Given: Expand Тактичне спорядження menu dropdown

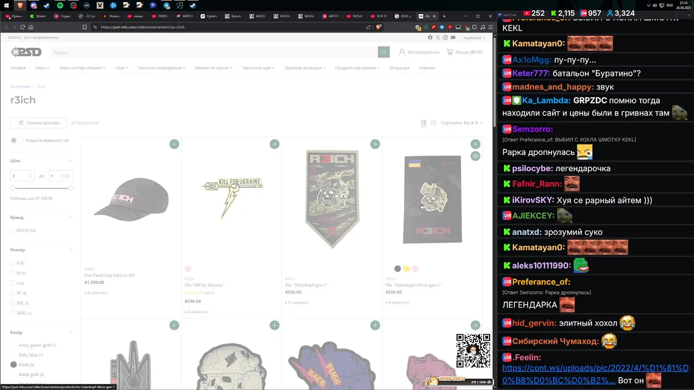Looking at the screenshot, I should tap(162, 68).
